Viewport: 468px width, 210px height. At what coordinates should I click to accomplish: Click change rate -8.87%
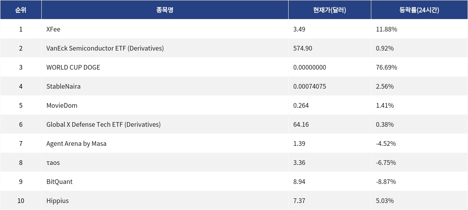coord(386,182)
